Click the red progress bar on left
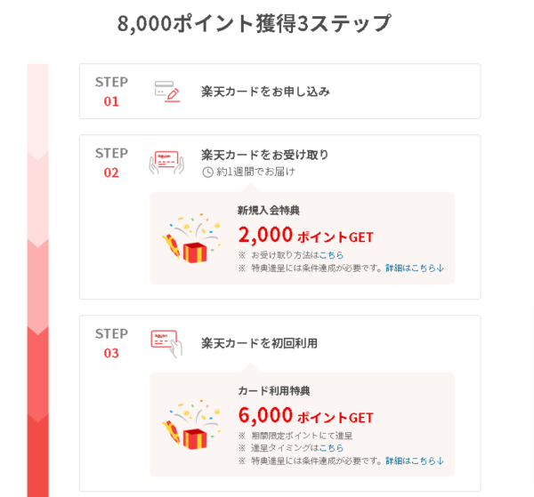Image resolution: width=534 pixels, height=497 pixels. [37, 280]
